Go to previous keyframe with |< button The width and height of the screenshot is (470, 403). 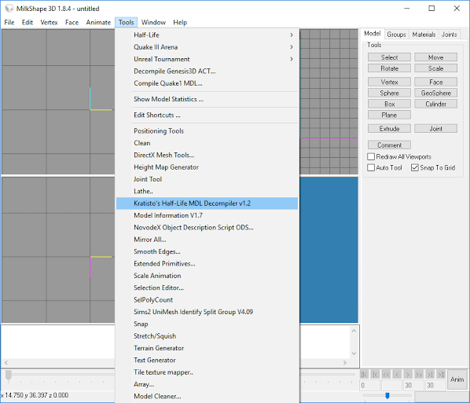375,375
